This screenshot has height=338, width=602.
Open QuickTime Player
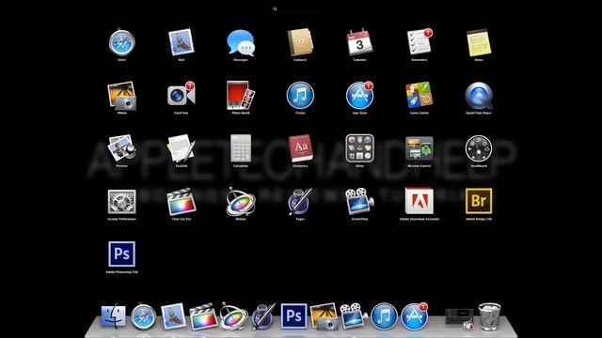point(479,96)
